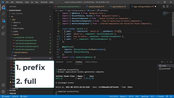Open the Explorer view in activity bar
Screen dimensions: 174x98
point(3,8)
